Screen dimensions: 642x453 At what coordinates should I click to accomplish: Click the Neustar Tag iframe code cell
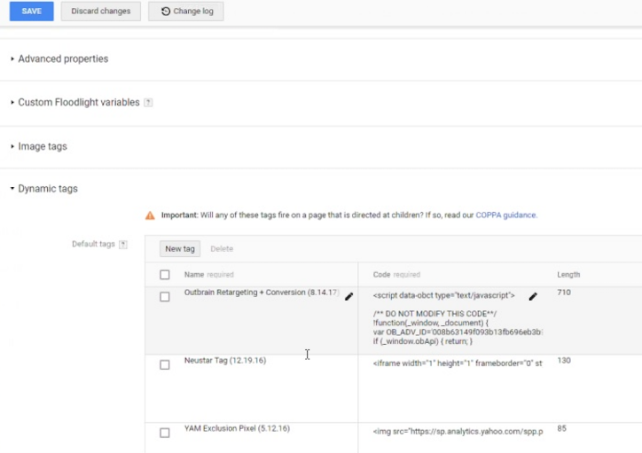457,362
